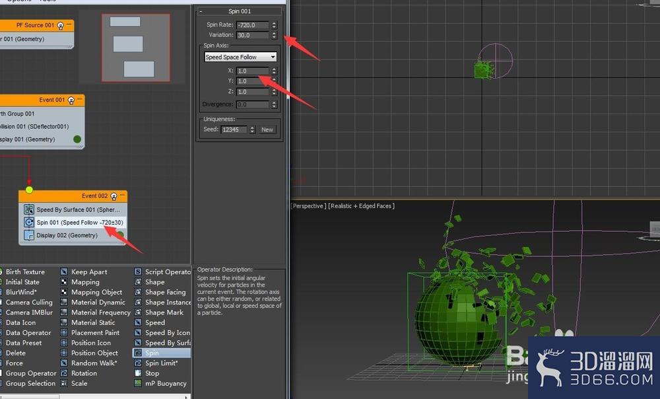Screen dimensions: 660x399
Task: Select the Shape Facing operator from the depot
Action: [x=163, y=291]
